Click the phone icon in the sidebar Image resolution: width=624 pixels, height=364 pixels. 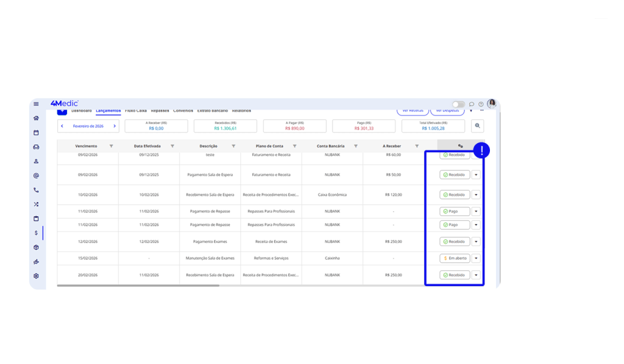[x=36, y=190]
